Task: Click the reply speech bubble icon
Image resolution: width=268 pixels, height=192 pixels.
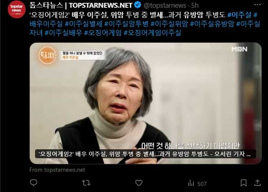Action: pos(33,183)
